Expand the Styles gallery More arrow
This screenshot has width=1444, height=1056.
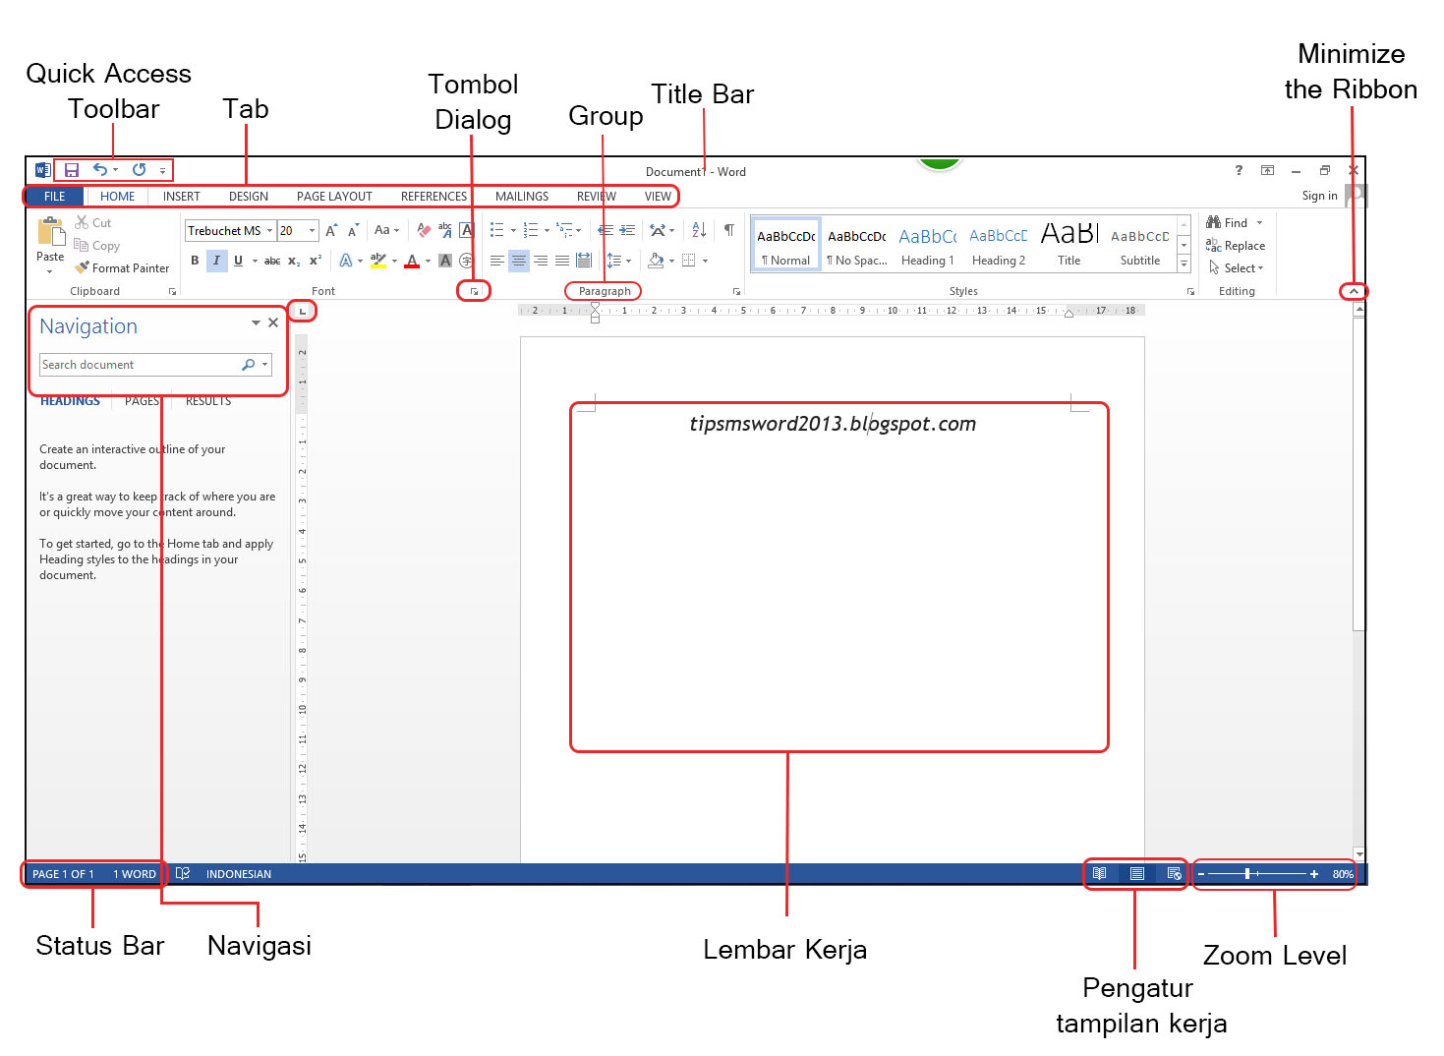tap(1184, 264)
